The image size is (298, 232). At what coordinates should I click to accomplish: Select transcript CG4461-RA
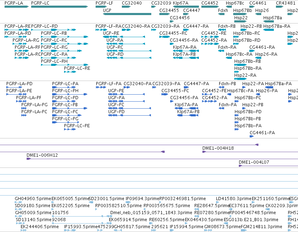(x=252, y=51)
